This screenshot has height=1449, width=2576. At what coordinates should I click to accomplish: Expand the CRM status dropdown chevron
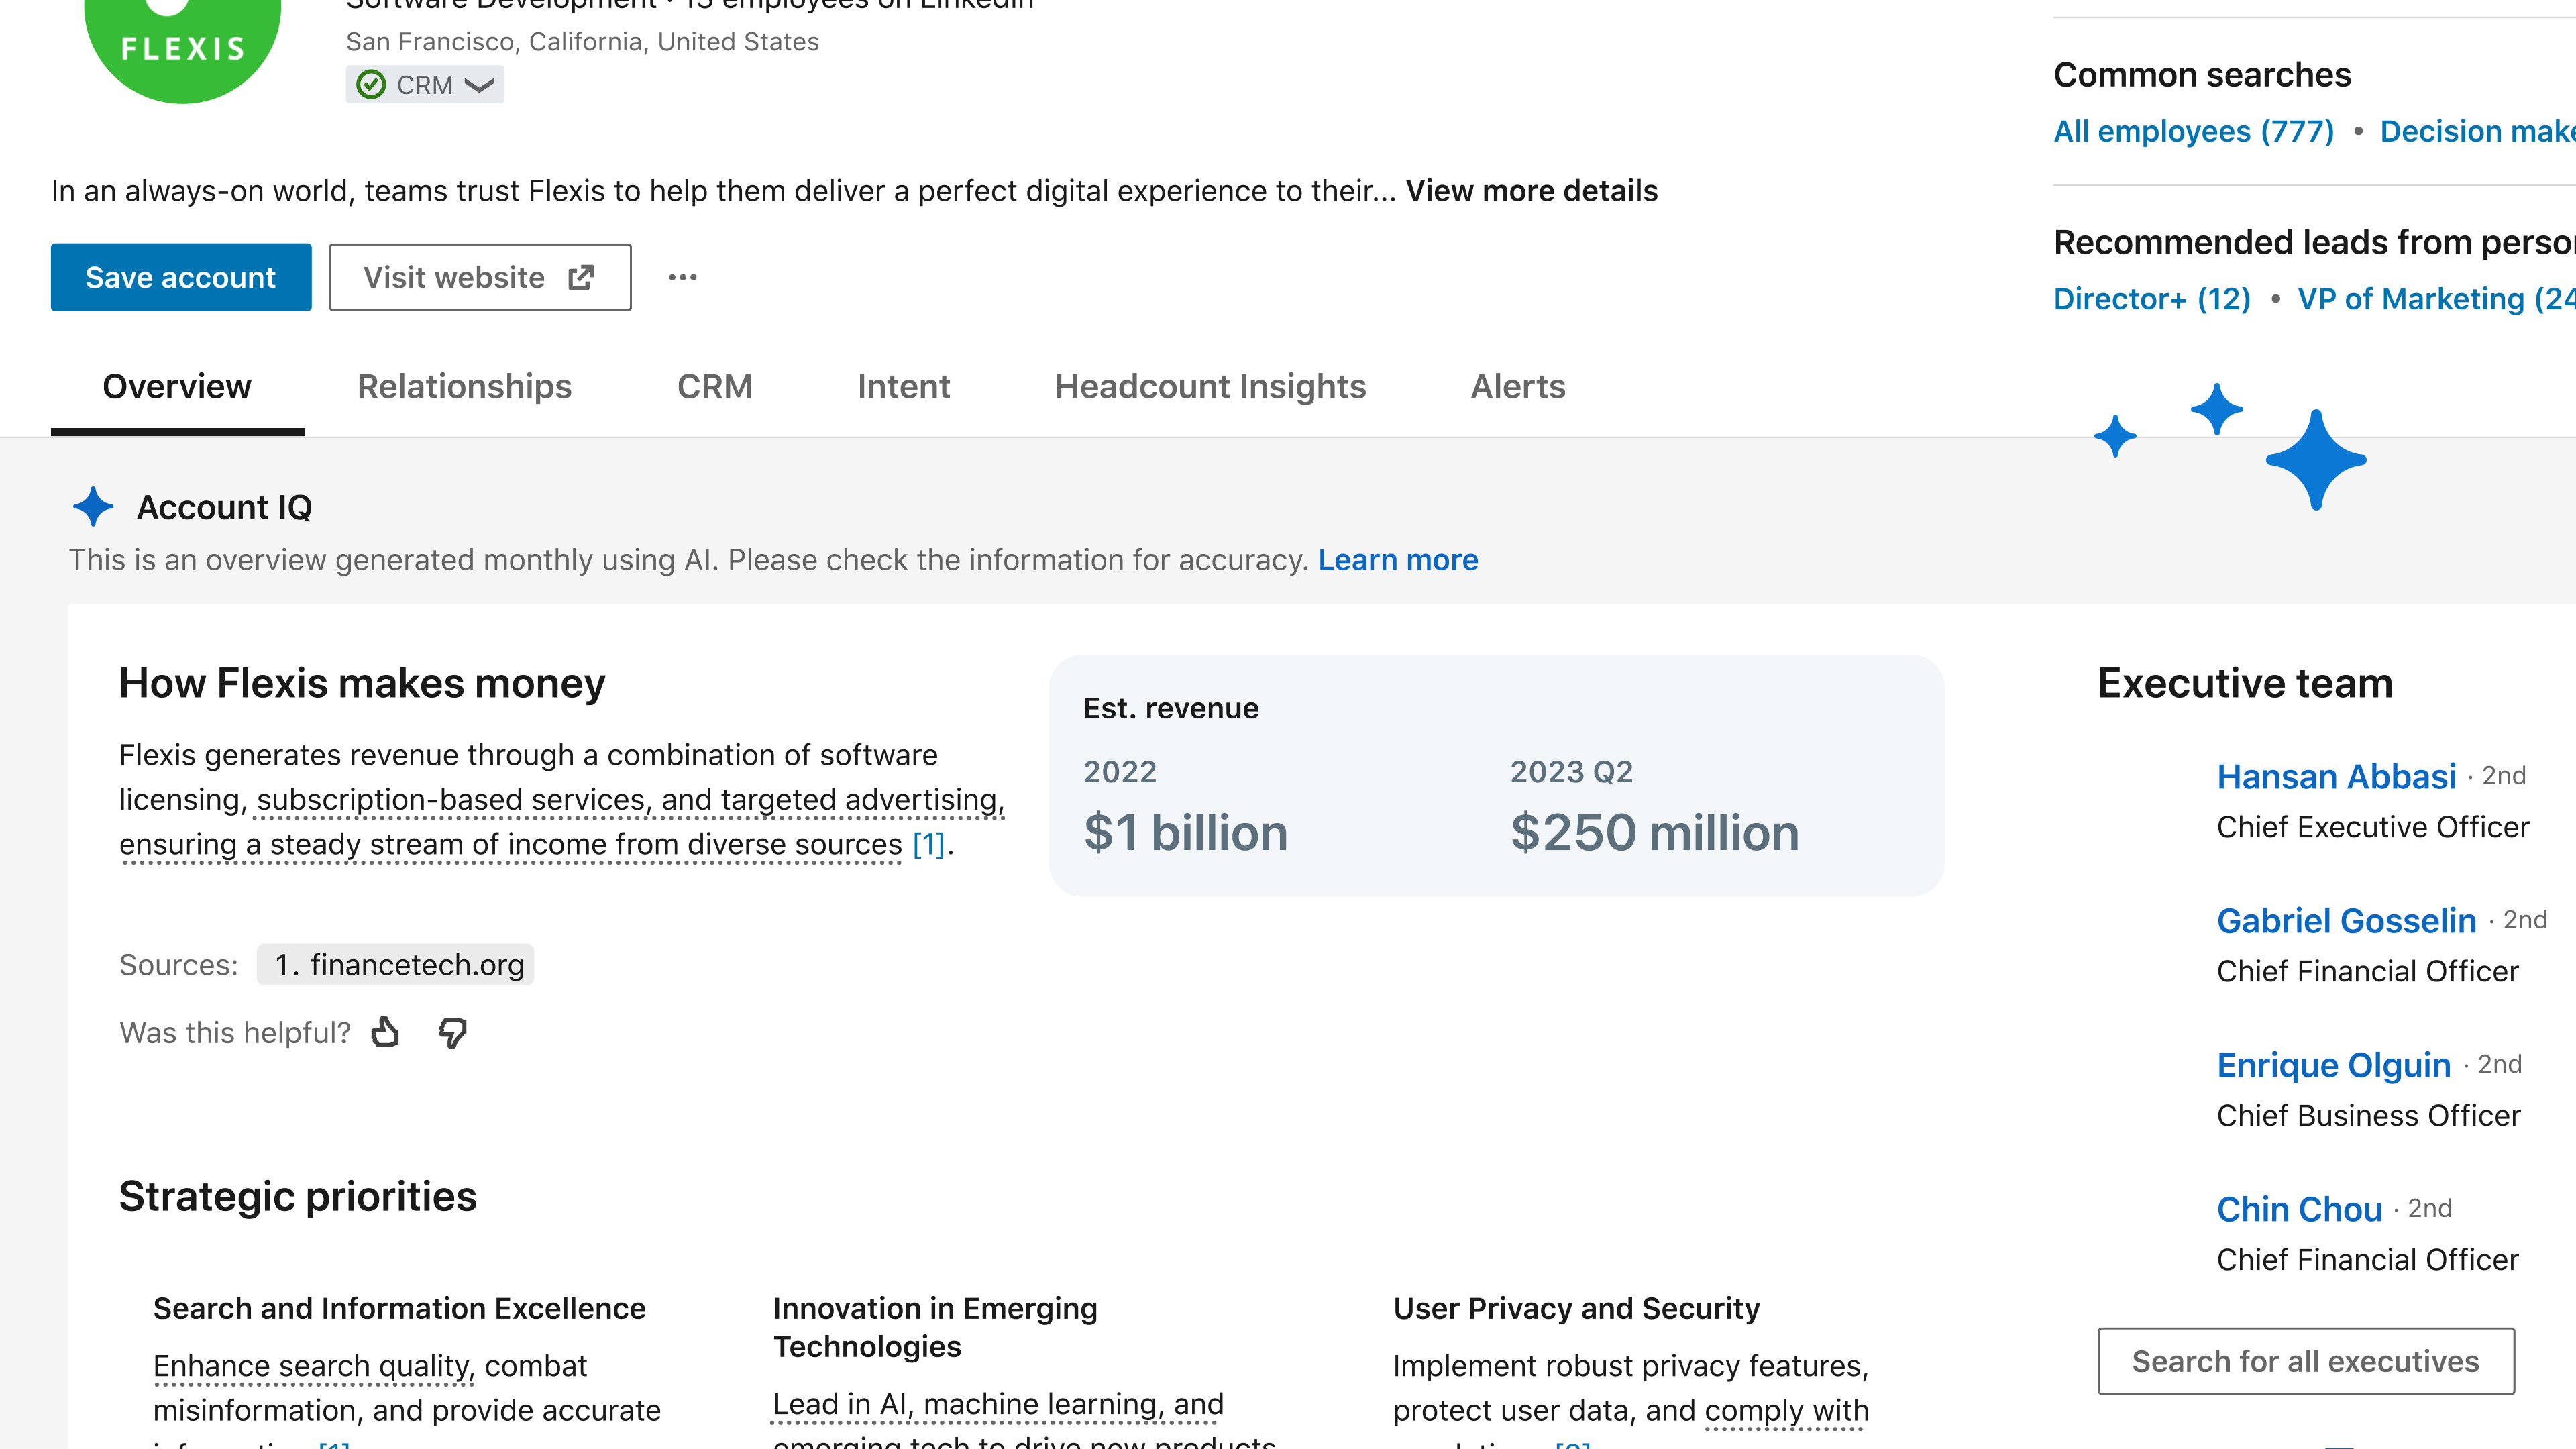click(480, 85)
